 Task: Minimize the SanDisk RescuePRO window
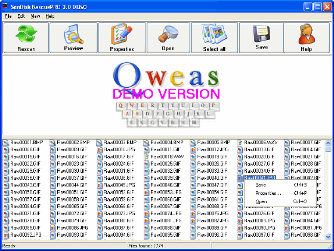[308, 7]
